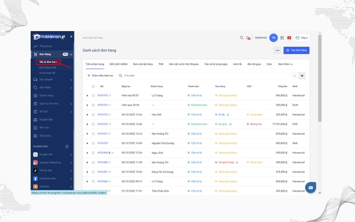This screenshot has width=355, height=222.
Task: Check the box for order #101875
Action: [93, 95]
